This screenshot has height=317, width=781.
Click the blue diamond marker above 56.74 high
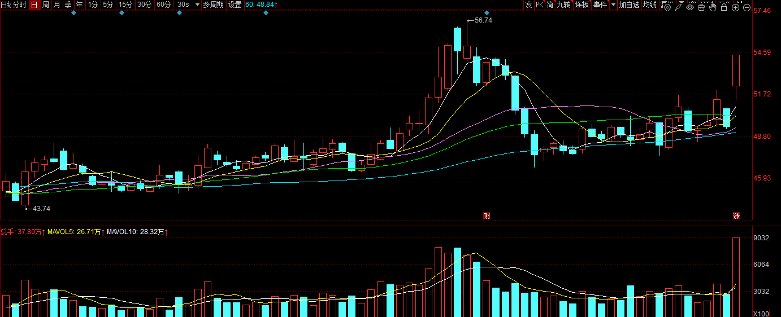click(x=487, y=13)
